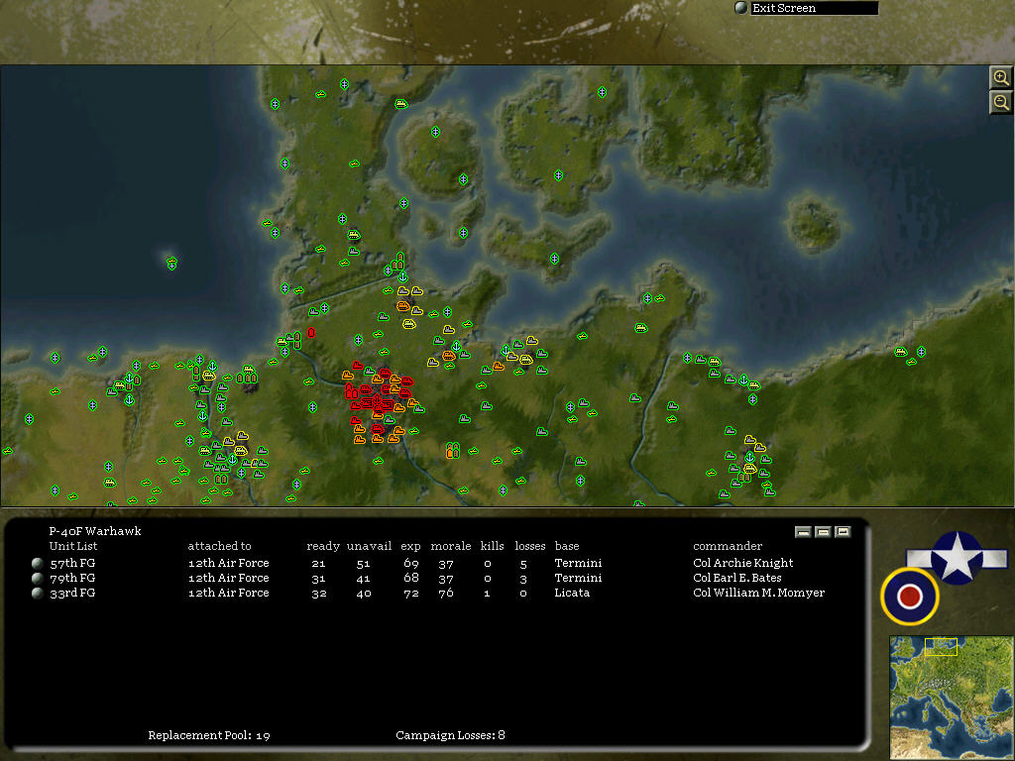
Task: Click the 'commander' column header
Action: (728, 546)
